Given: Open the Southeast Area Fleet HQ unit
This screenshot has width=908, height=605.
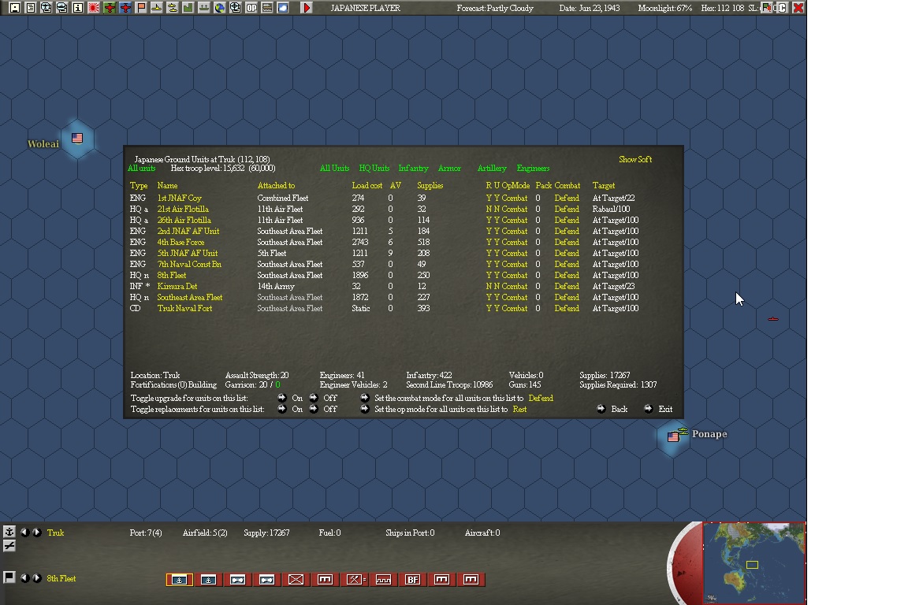Looking at the screenshot, I should [x=190, y=297].
